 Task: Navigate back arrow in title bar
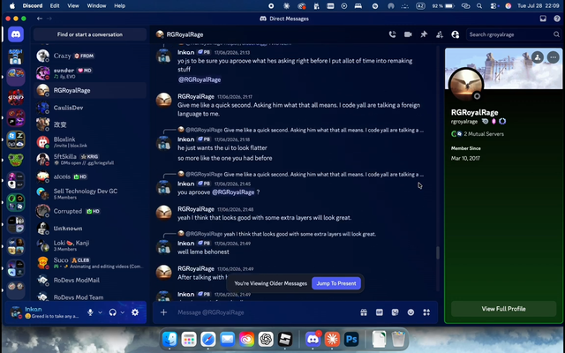[39, 19]
